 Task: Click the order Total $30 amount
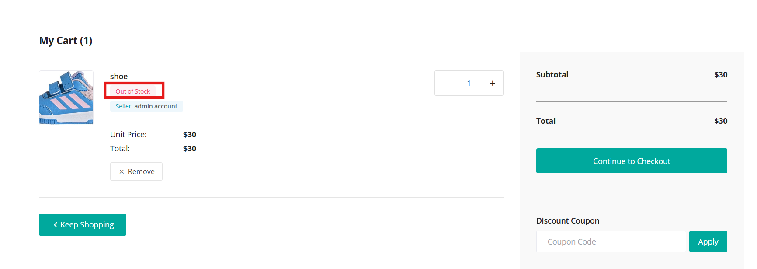point(721,121)
